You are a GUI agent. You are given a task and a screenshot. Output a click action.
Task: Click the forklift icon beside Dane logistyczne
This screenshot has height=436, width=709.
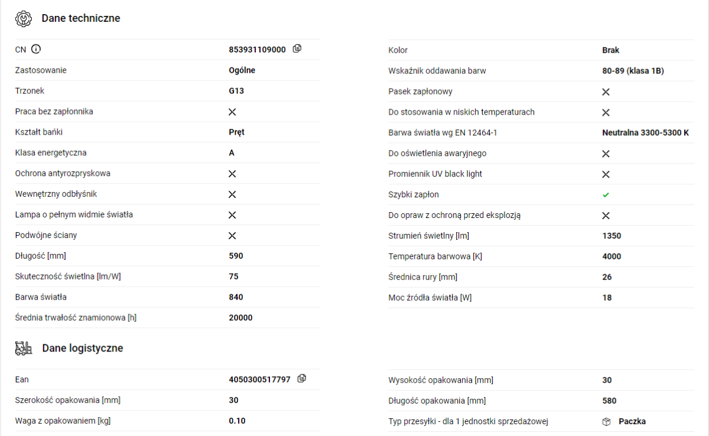click(24, 349)
